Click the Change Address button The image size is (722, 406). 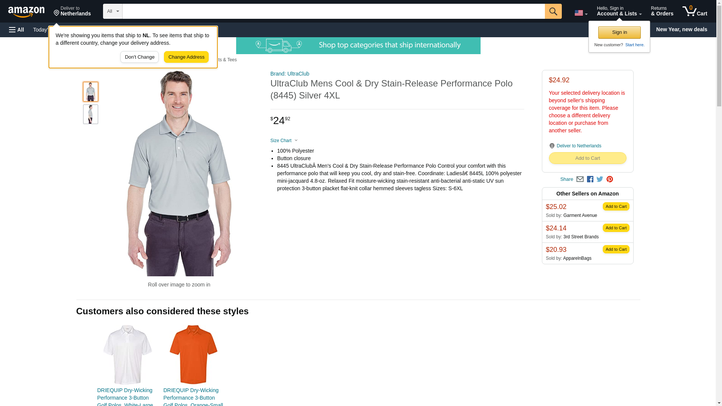pos(186,57)
